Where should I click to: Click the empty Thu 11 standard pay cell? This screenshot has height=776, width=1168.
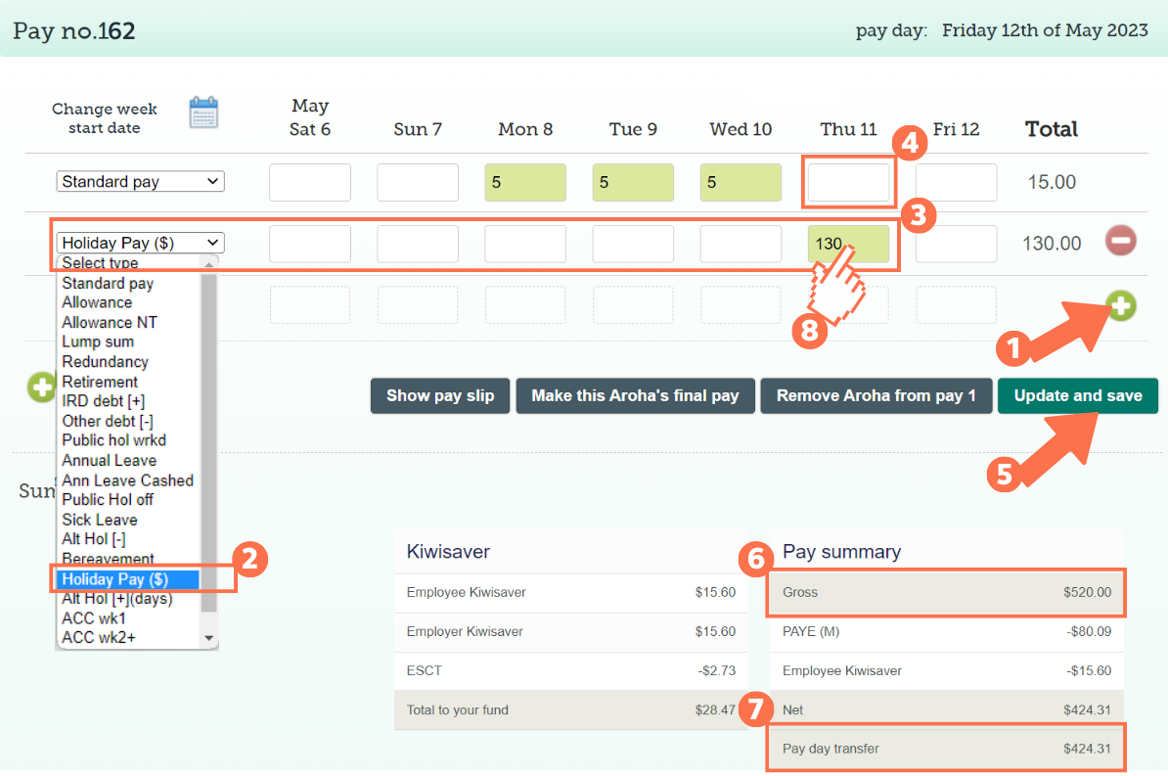pyautogui.click(x=848, y=181)
